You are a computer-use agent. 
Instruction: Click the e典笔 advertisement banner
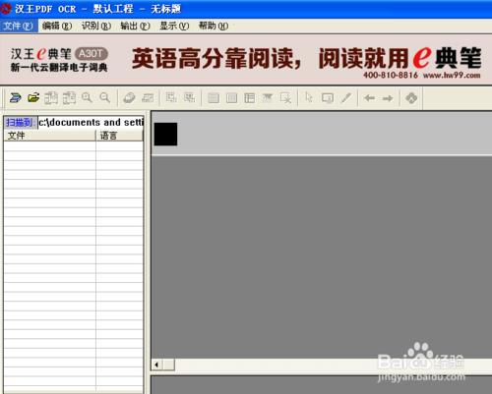coord(246,60)
